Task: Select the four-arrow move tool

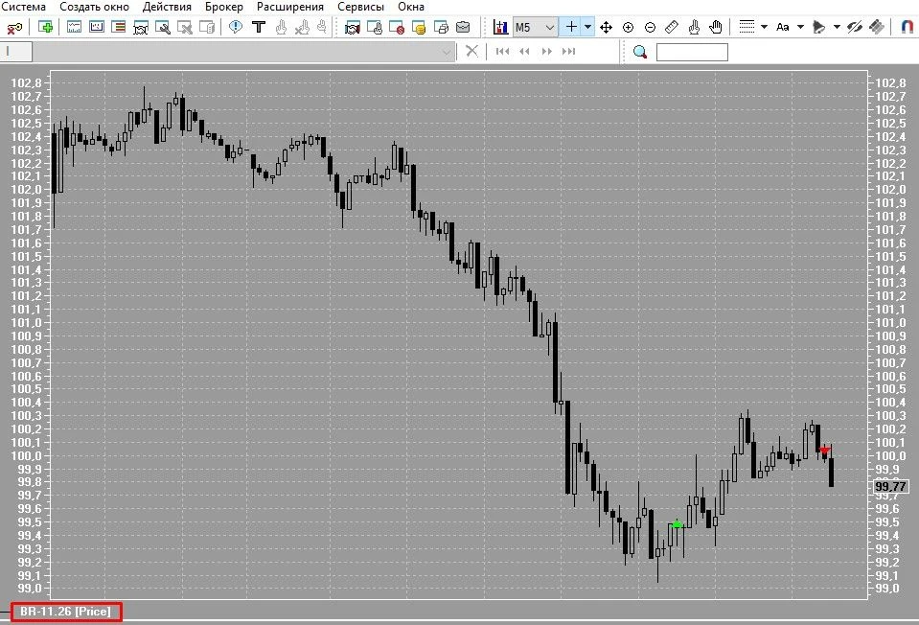Action: click(x=606, y=27)
